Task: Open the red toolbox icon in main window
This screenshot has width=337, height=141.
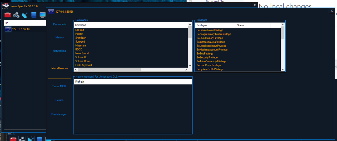Action: pyautogui.click(x=8, y=15)
